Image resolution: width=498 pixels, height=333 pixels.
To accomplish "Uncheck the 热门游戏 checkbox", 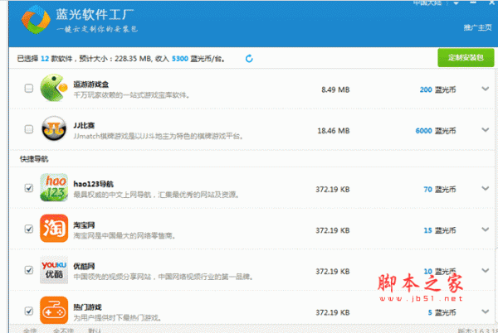I will point(29,311).
